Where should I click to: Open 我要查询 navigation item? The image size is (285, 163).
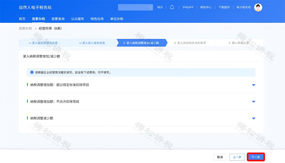pyautogui.click(x=58, y=19)
